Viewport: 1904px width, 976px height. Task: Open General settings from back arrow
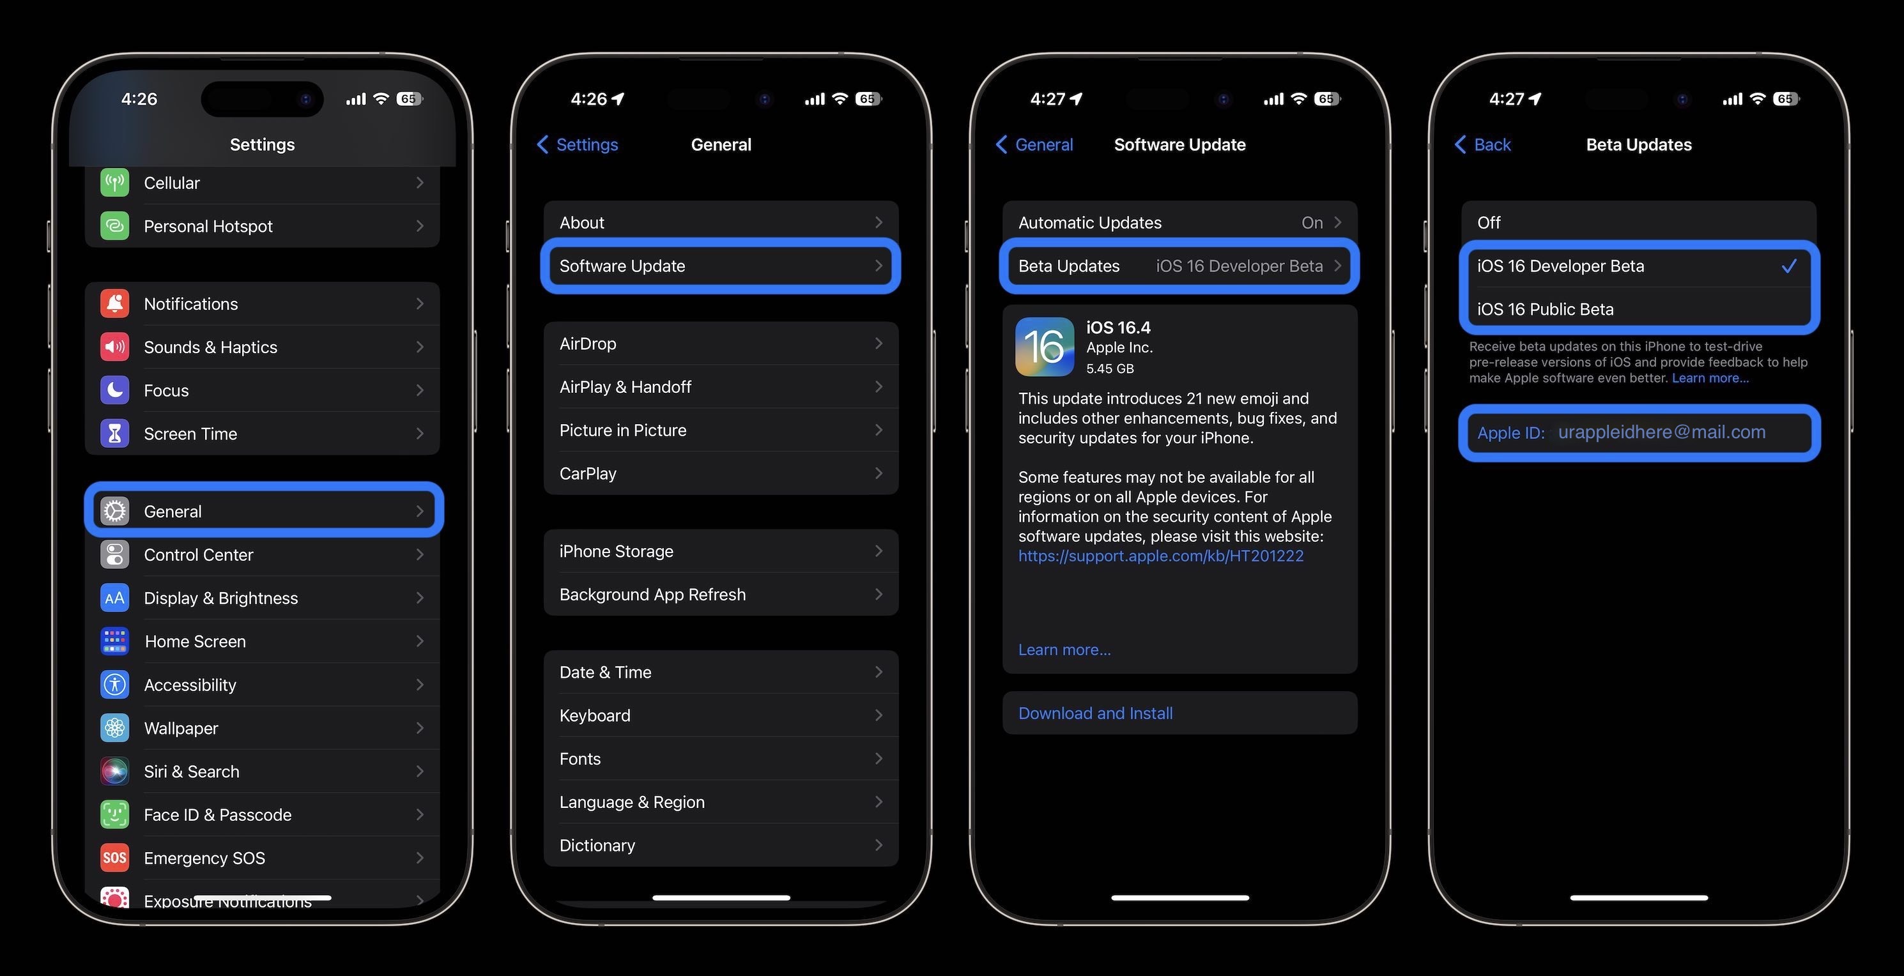coord(1035,143)
